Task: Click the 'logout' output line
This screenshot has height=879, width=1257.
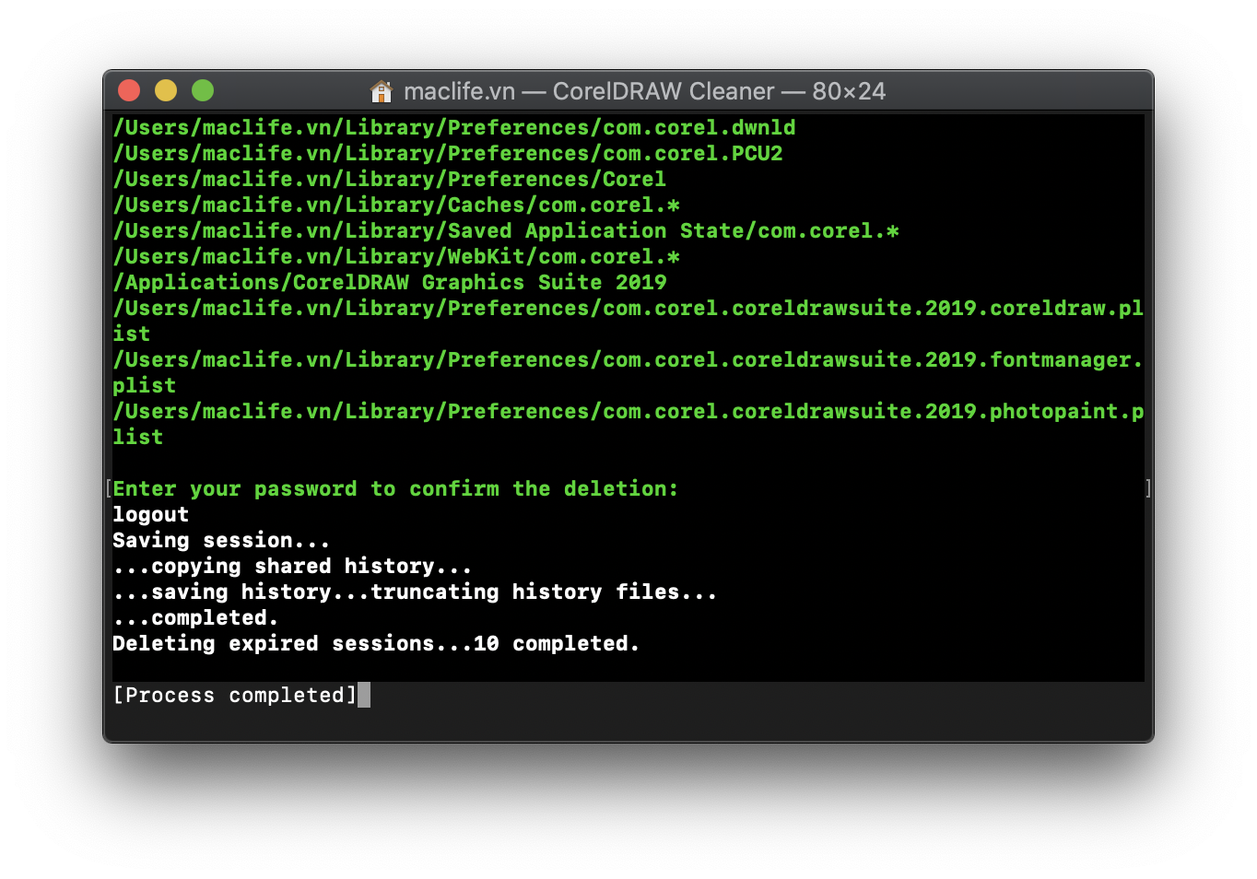Action: click(x=150, y=515)
